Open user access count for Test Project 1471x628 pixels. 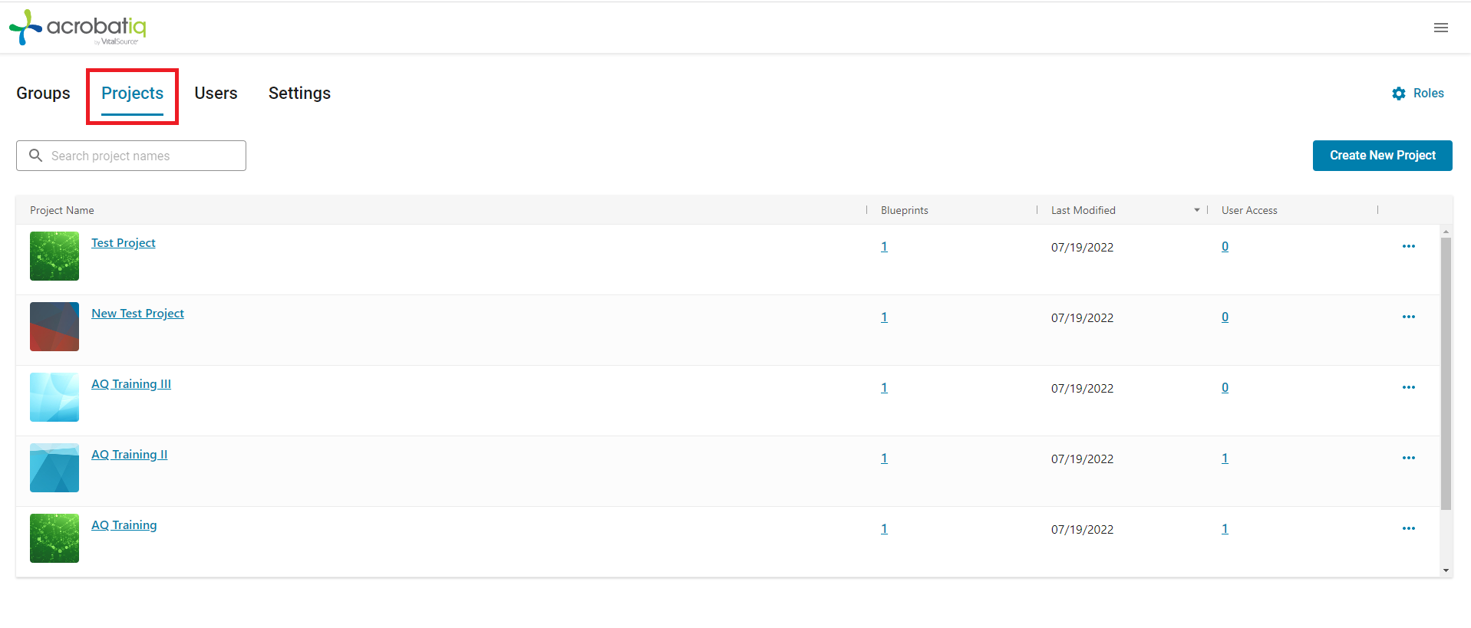tap(1225, 247)
